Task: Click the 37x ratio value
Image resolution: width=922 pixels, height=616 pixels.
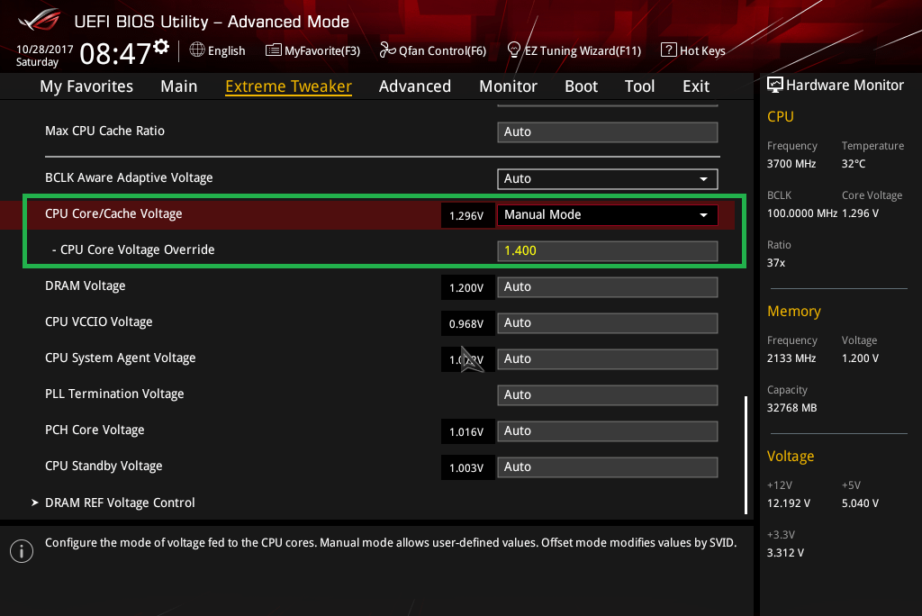Action: click(776, 263)
